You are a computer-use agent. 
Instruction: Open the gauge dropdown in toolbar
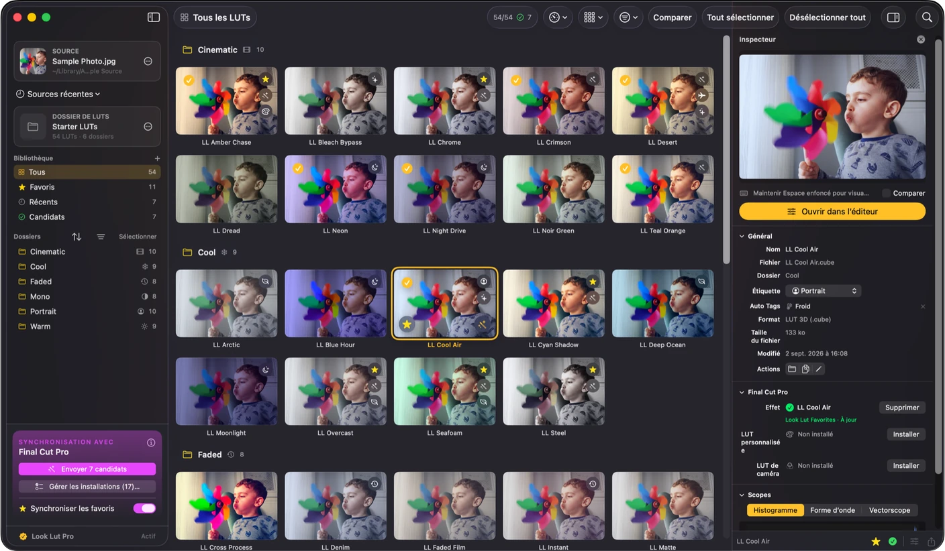point(558,17)
